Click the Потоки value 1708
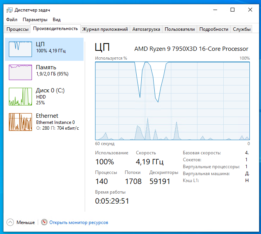Screen dimensions: 261x234 pos(133,181)
